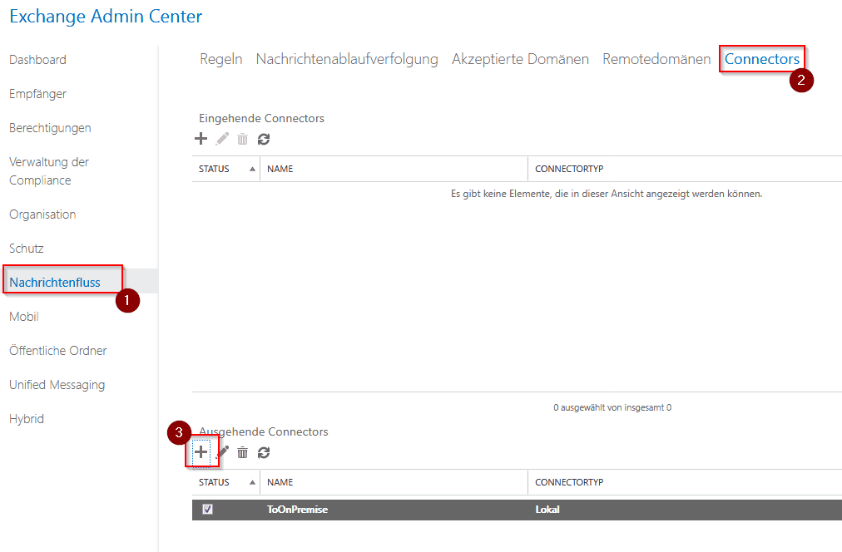
Task: Navigate to the Mobil section
Action: [x=24, y=317]
